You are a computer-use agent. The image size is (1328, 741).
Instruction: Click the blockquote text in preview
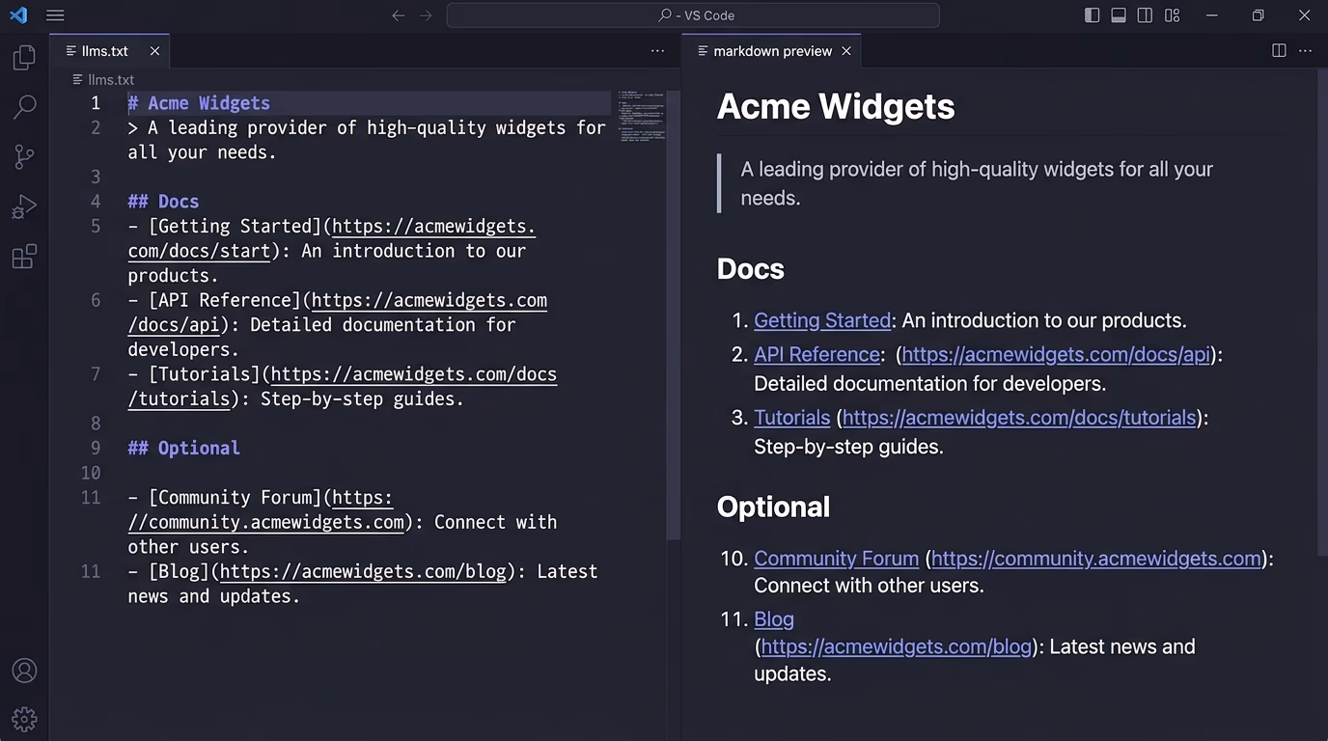977,183
